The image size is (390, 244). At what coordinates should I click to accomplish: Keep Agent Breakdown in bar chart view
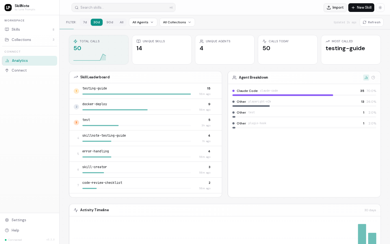point(366,78)
